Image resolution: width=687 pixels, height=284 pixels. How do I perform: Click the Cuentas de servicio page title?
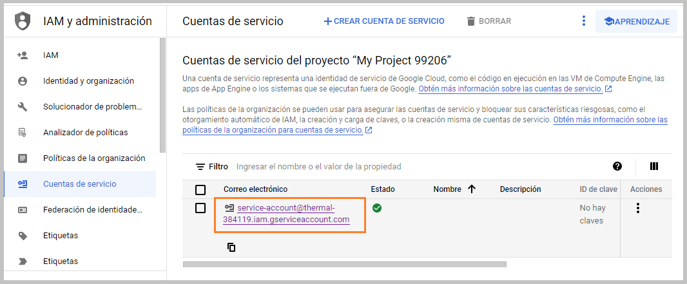(233, 21)
